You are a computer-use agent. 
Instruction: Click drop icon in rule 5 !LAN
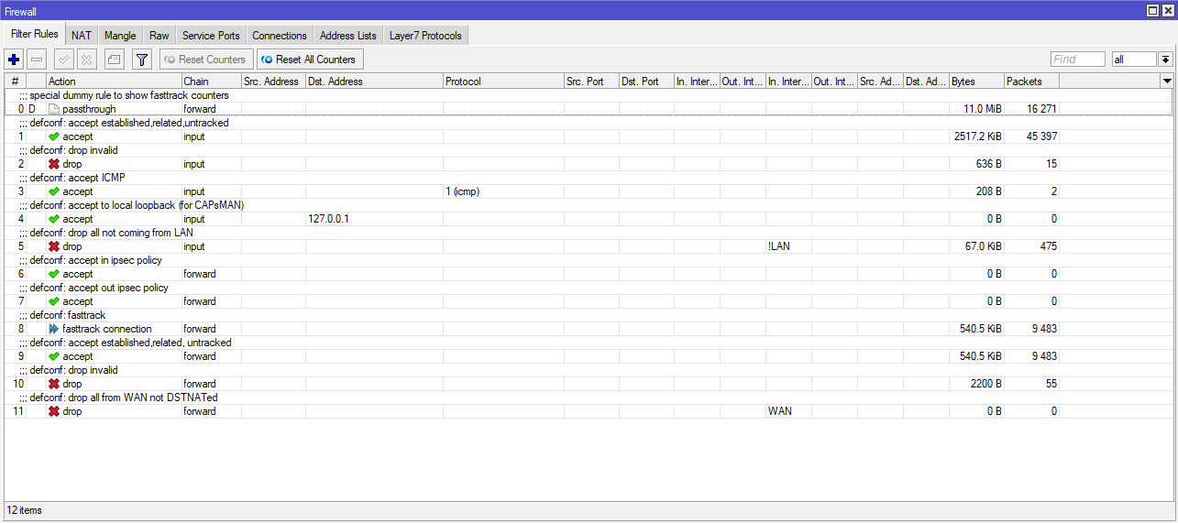54,246
